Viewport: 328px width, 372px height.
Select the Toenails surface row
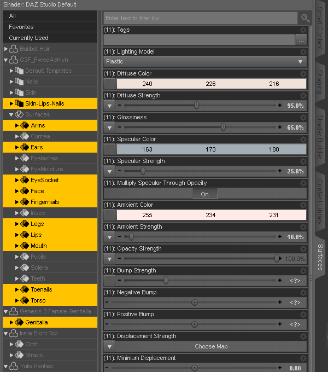pos(50,289)
